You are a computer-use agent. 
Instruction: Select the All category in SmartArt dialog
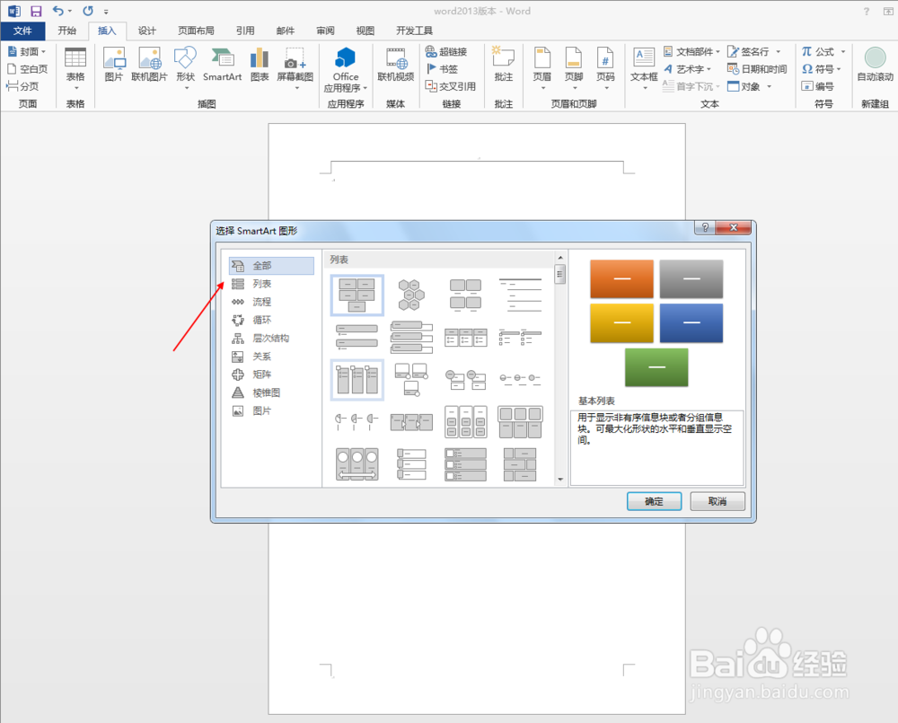(271, 266)
